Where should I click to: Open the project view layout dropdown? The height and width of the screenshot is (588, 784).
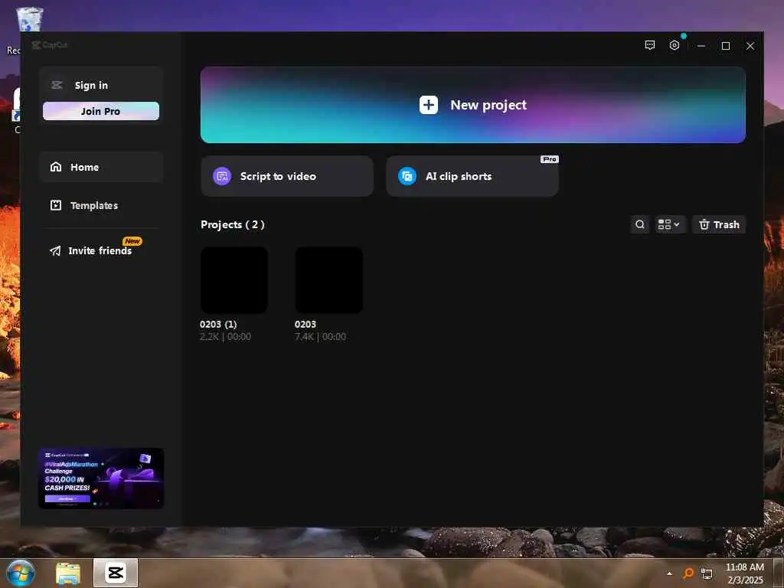point(669,224)
